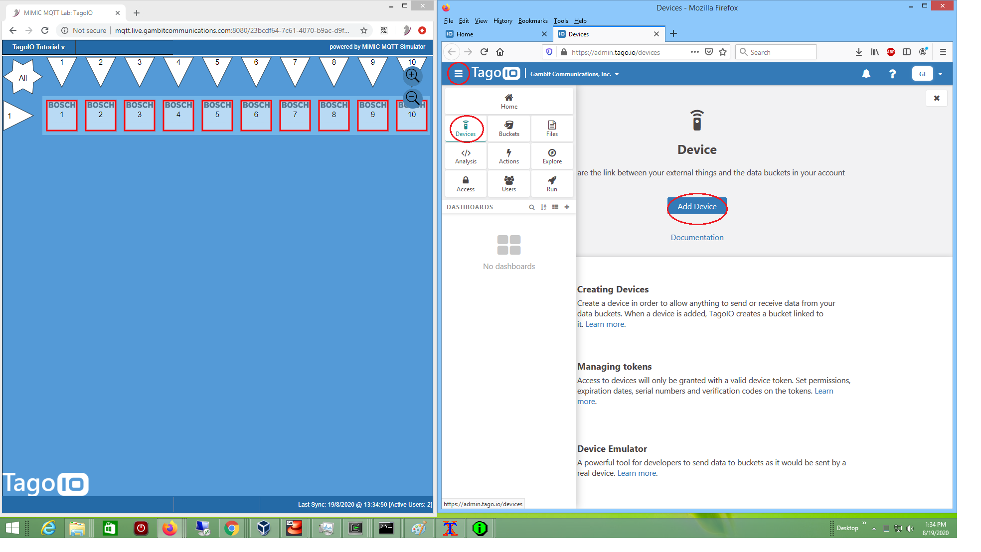Open the Files section
Viewport: 981px width, 552px height.
pyautogui.click(x=552, y=129)
